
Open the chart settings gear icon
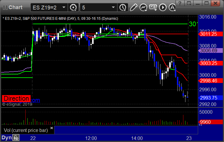[73, 7]
